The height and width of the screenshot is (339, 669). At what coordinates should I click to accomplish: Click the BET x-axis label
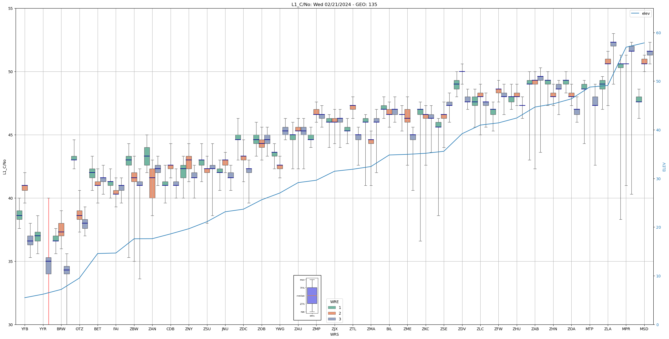(x=98, y=329)
